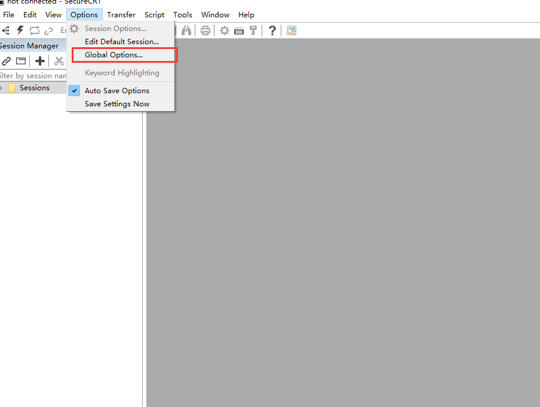Open the Script menu
This screenshot has width=540, height=407.
pos(154,15)
